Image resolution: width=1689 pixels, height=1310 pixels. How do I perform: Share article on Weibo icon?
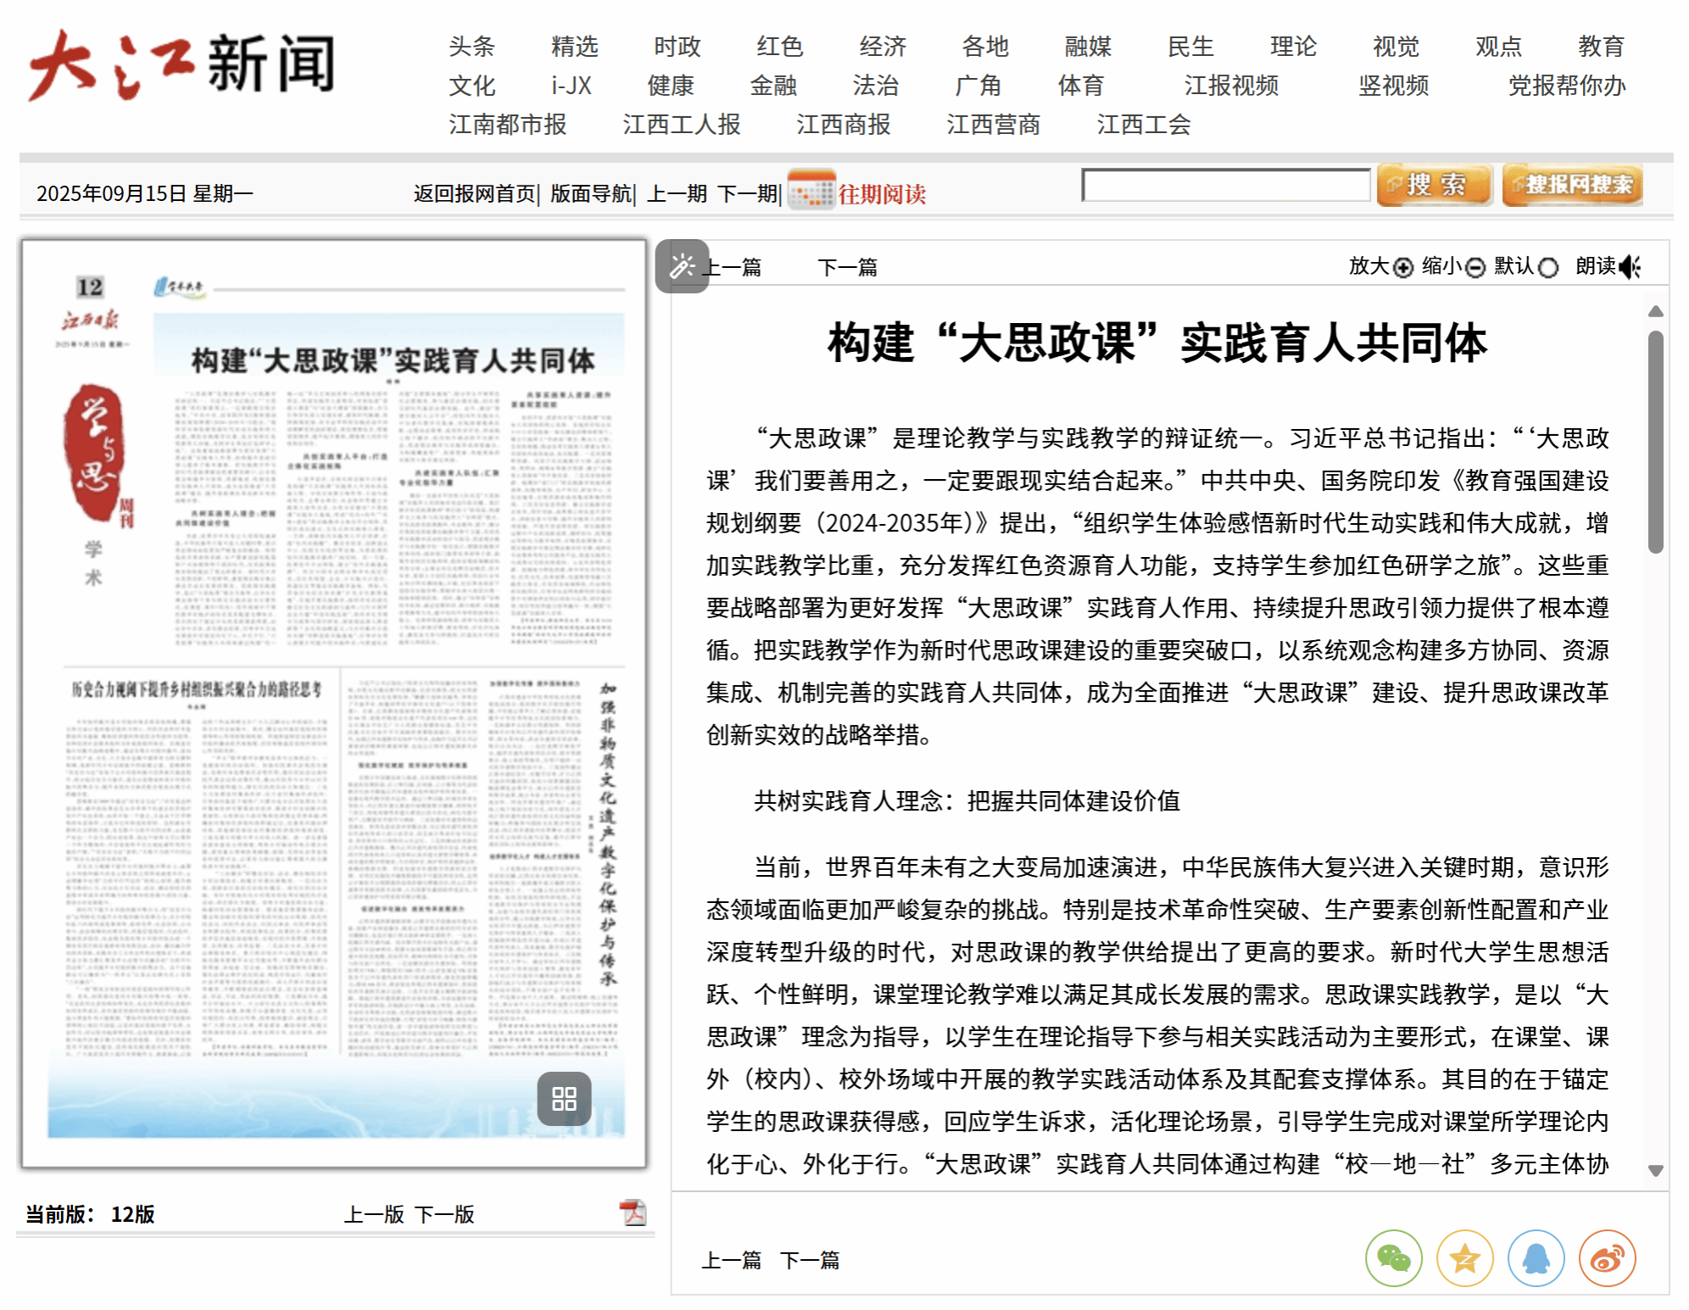pos(1607,1258)
